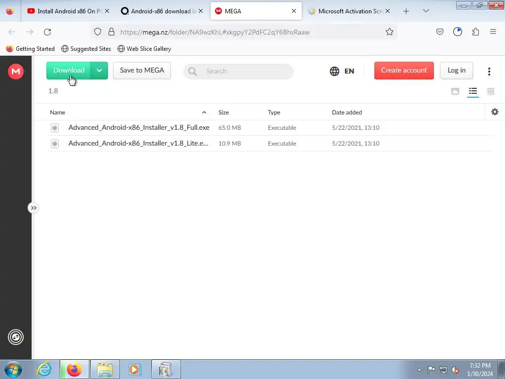
Task: Click the Create account button
Action: coord(404,70)
